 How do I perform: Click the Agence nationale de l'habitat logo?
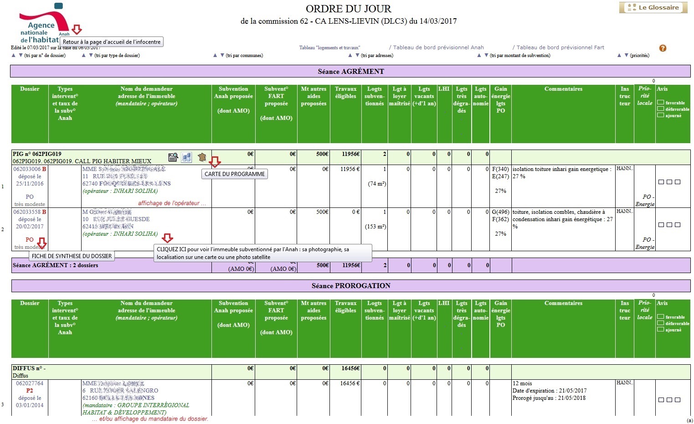click(44, 24)
